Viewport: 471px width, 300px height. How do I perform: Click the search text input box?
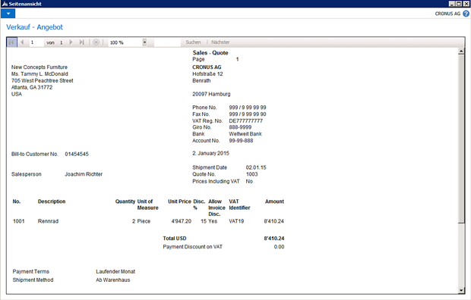[x=167, y=42]
